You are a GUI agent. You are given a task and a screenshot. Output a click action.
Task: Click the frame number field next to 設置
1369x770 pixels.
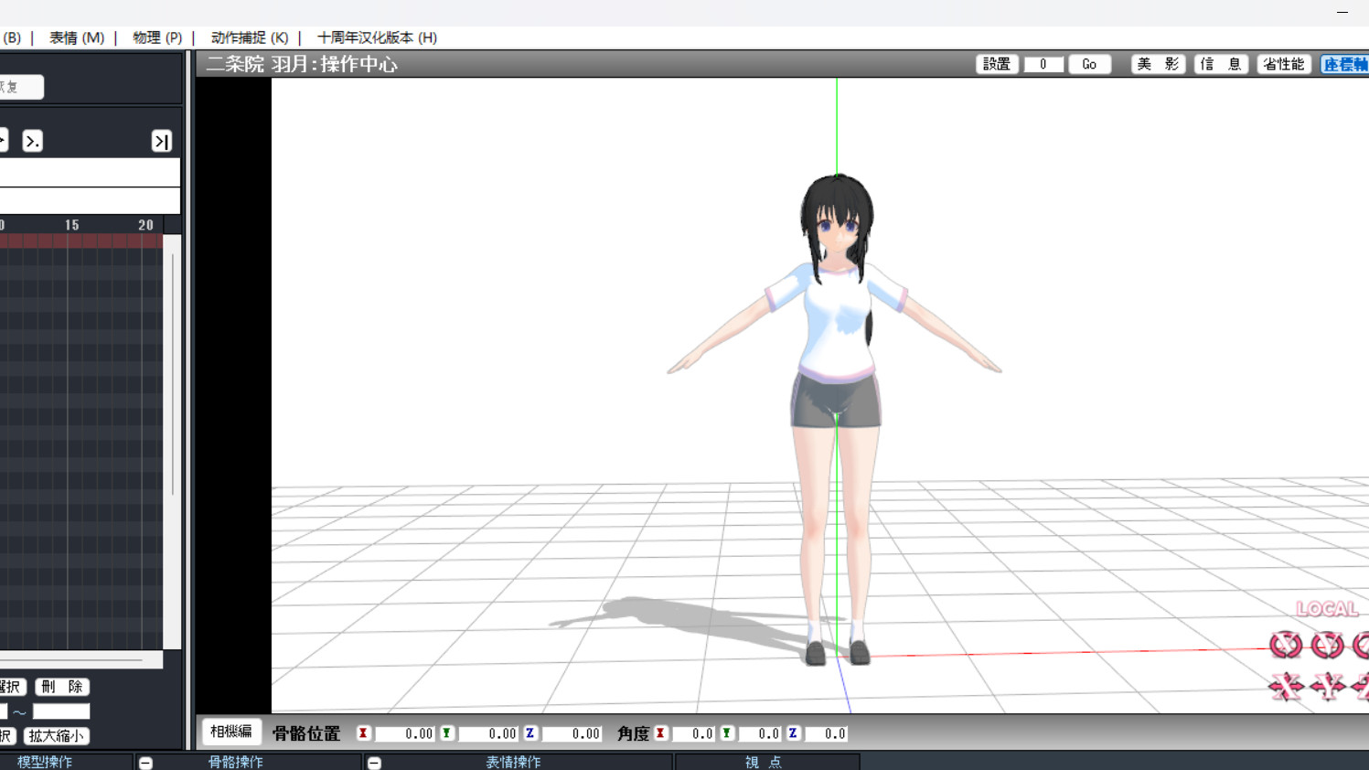[x=1043, y=64]
